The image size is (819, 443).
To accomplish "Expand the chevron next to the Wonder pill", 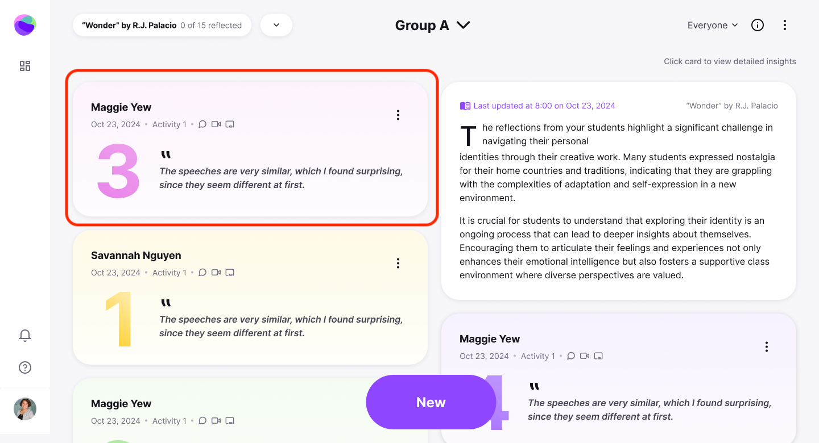I will [x=276, y=25].
